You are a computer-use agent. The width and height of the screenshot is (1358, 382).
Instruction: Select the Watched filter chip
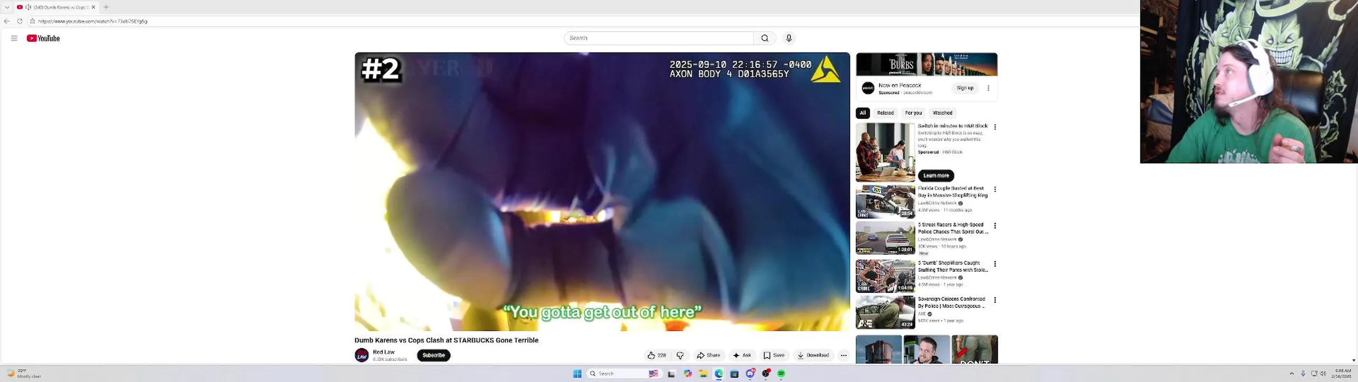(x=942, y=113)
